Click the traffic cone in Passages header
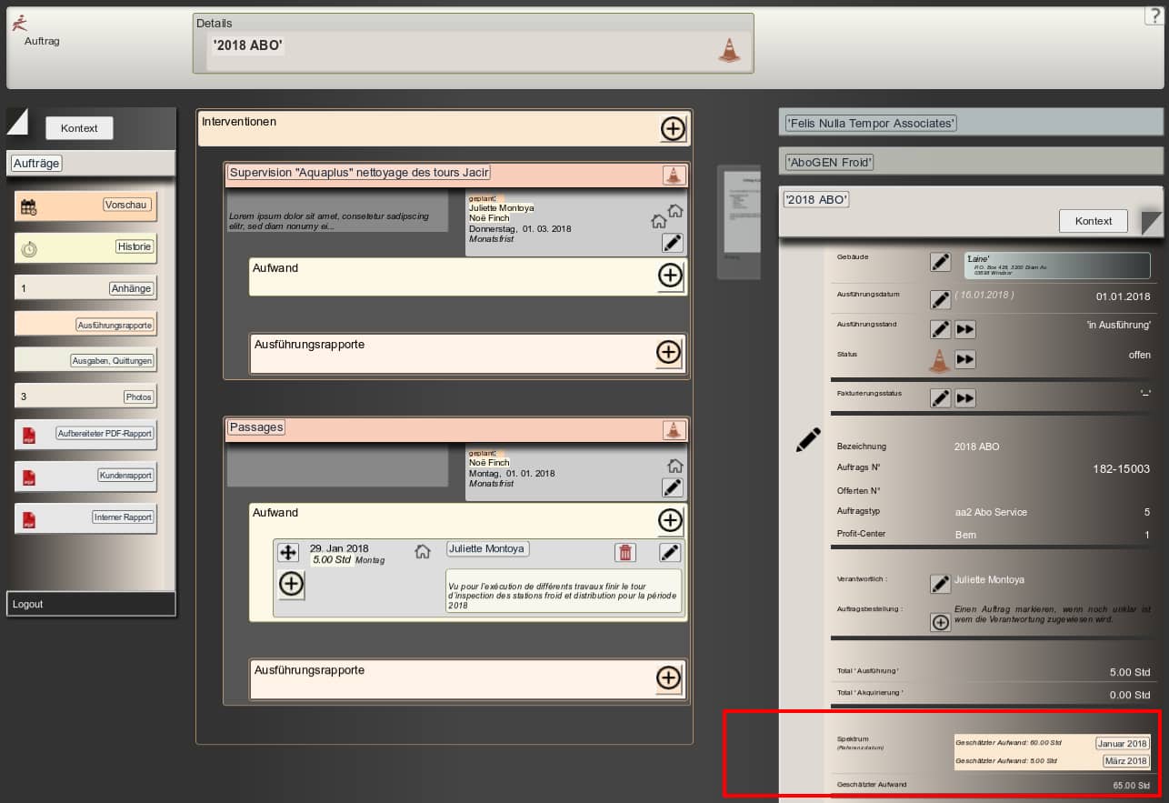1169x803 pixels. click(x=673, y=429)
